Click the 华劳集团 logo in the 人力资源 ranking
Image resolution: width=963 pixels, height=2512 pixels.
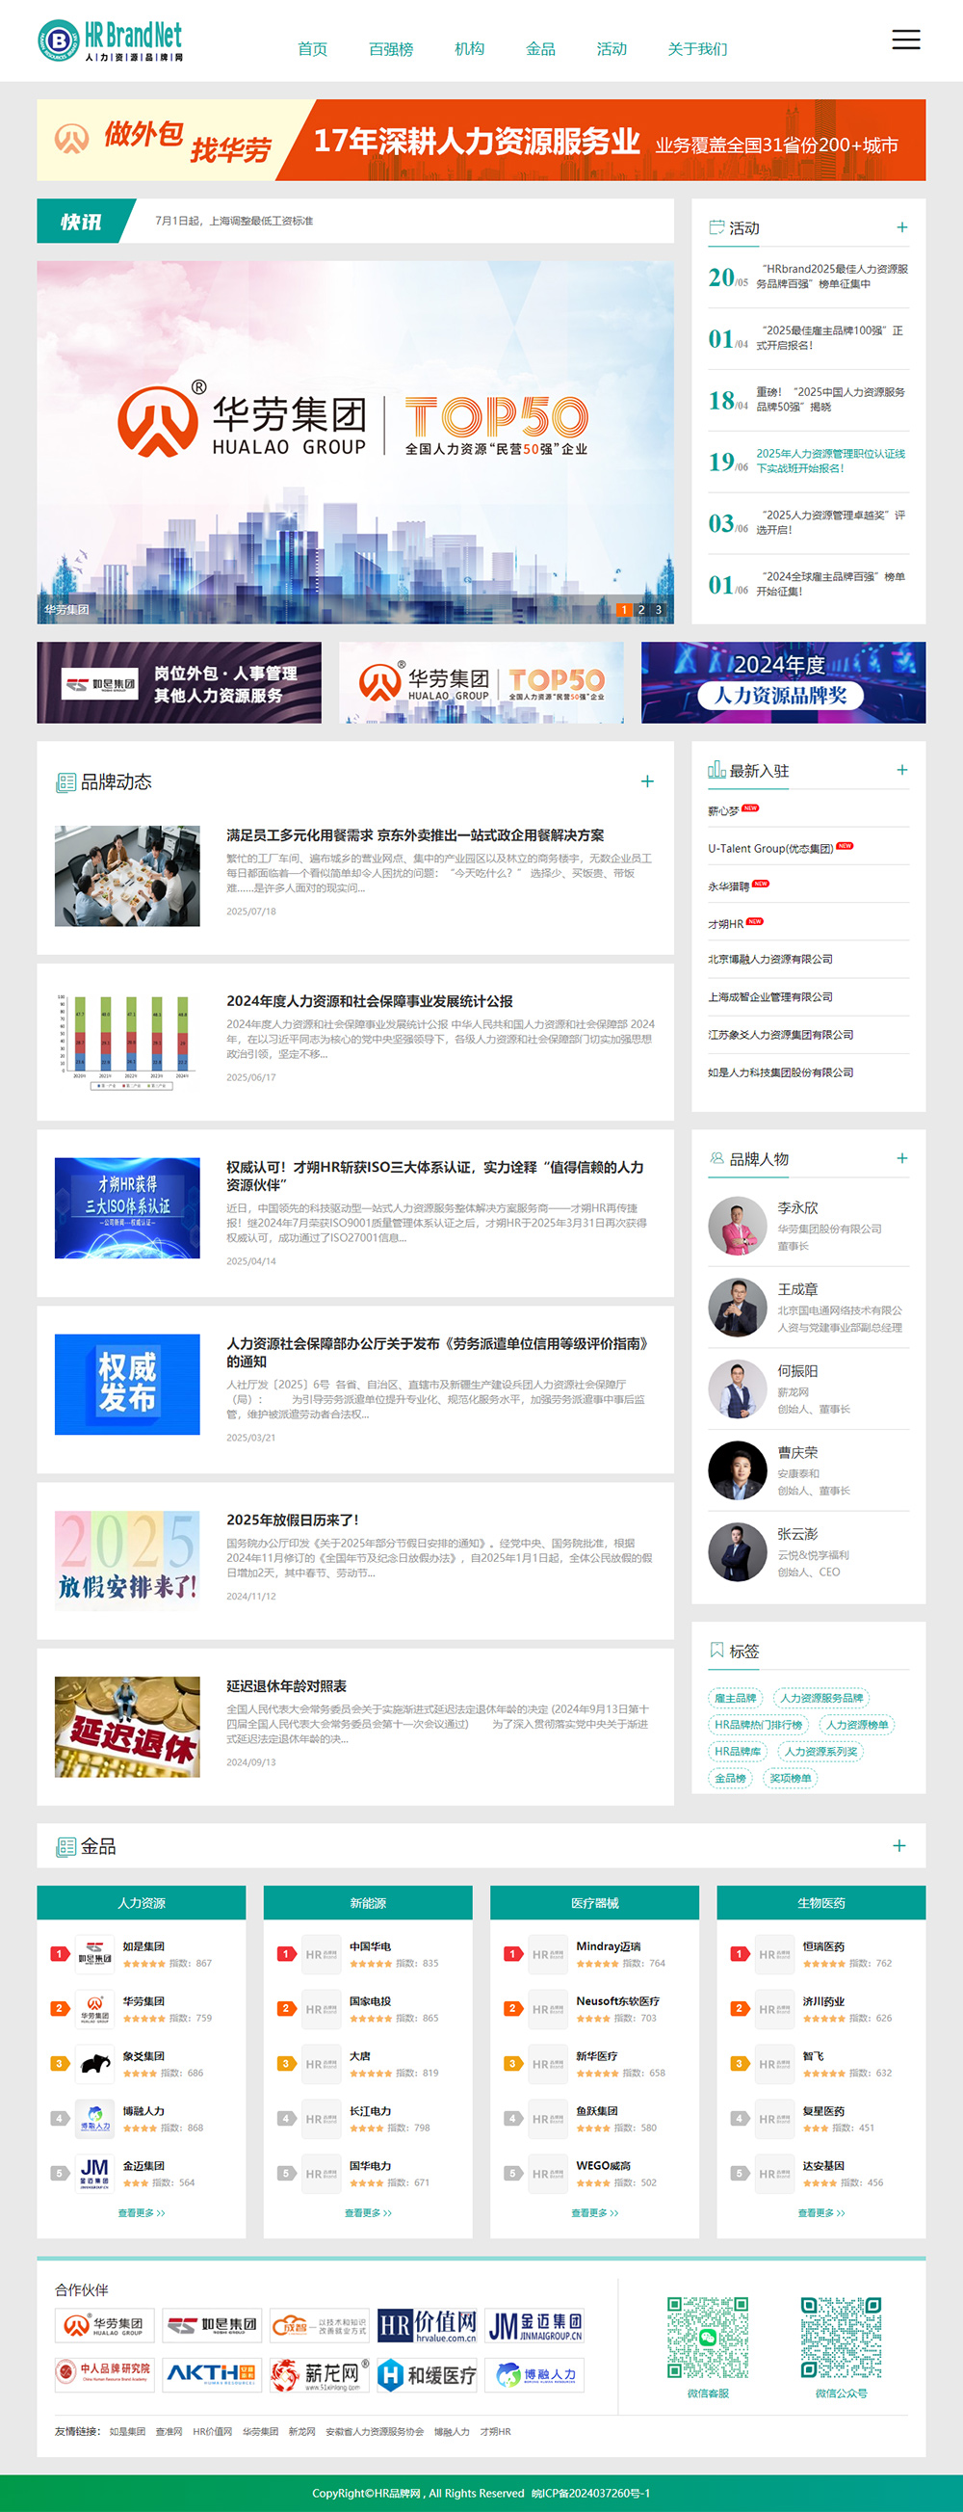(x=94, y=2008)
